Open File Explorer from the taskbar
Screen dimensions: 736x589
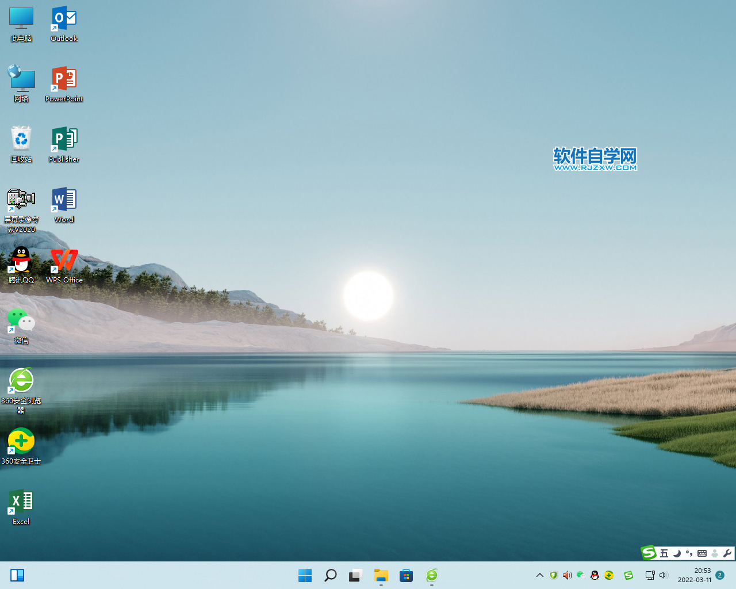381,575
